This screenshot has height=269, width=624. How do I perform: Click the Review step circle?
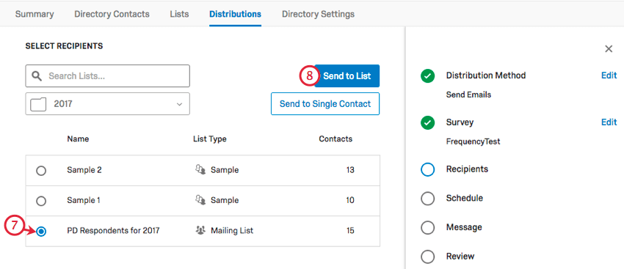[427, 257]
